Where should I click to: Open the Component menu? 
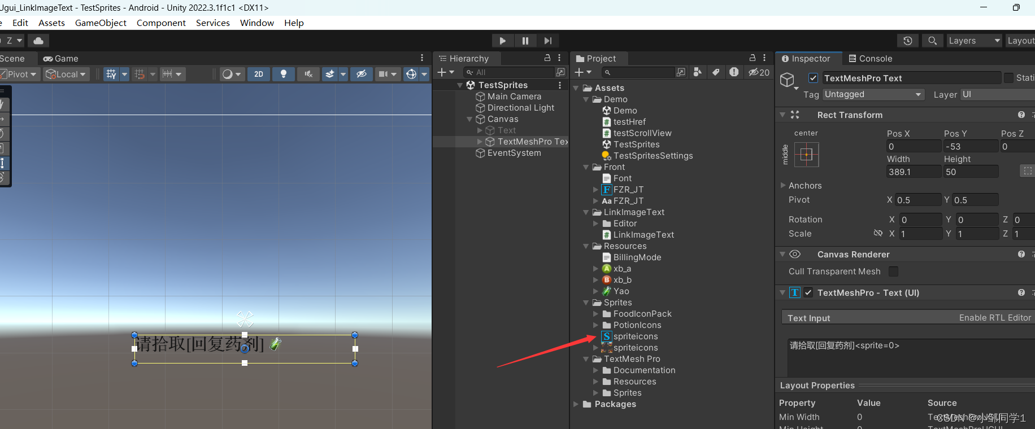(161, 23)
